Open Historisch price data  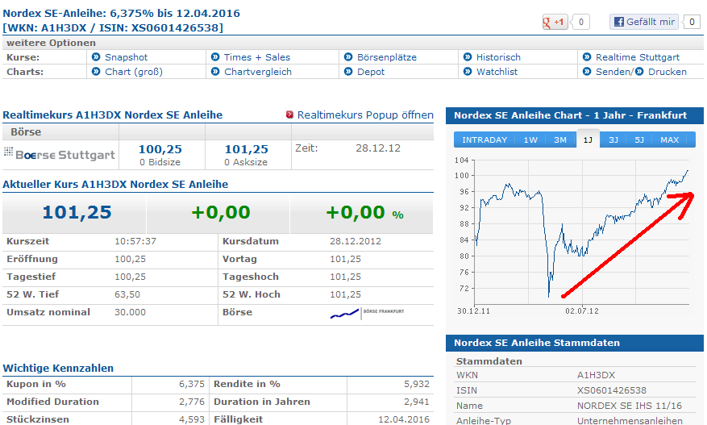[x=498, y=57]
